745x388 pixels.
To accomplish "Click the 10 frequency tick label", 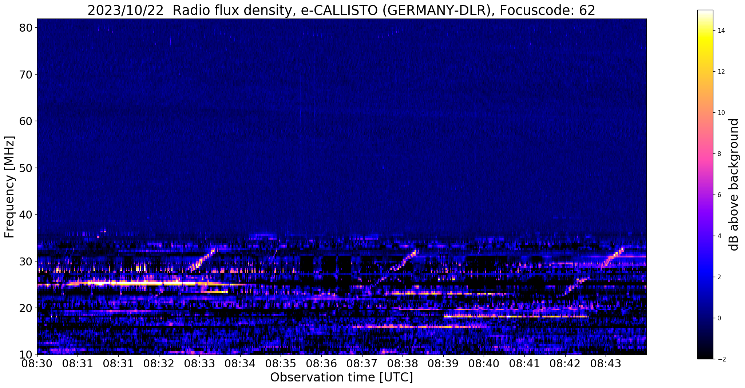I will [x=27, y=355].
